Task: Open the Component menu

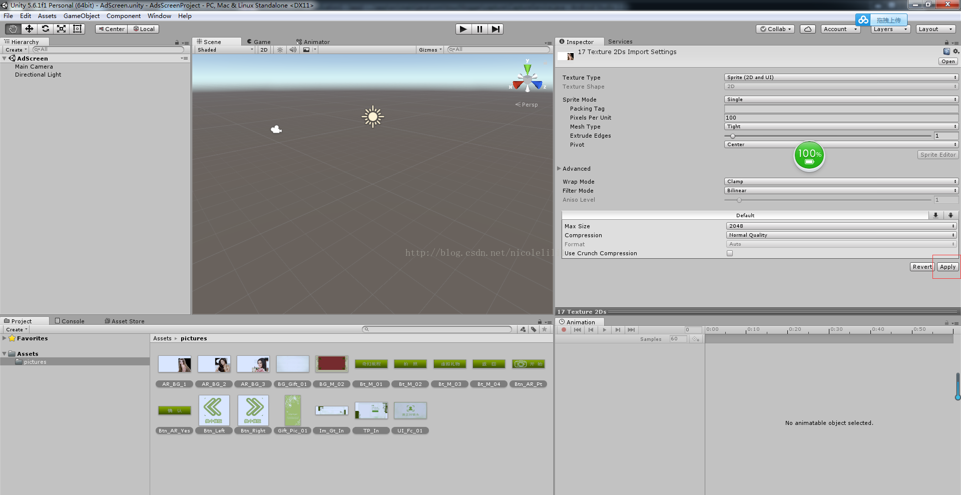Action: 123,16
